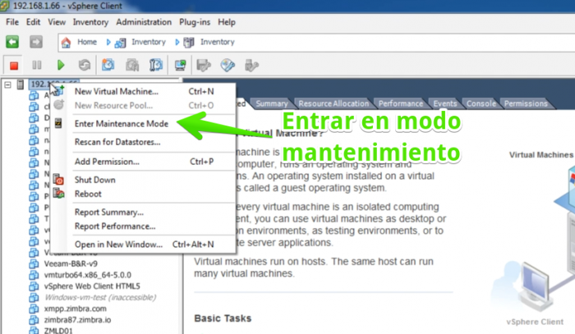
Task: Select vmturbo64.x86_64-5.0.0 tree item
Action: 88,275
